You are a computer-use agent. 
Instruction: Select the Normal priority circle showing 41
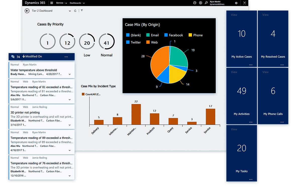click(107, 41)
